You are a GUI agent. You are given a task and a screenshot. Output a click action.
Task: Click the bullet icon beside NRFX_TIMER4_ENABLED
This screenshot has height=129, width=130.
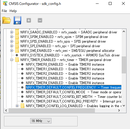pyautogui.click(x=22, y=83)
